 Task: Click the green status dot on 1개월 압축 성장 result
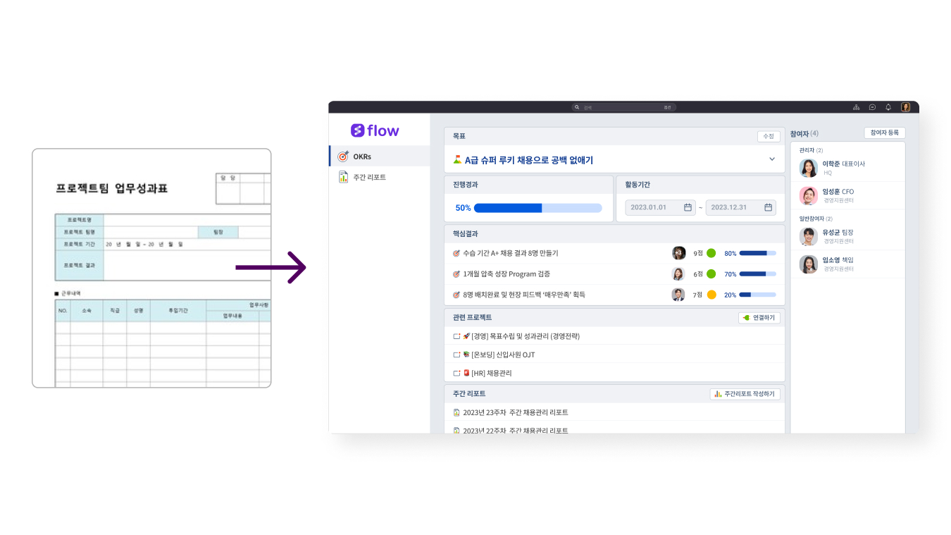click(711, 273)
